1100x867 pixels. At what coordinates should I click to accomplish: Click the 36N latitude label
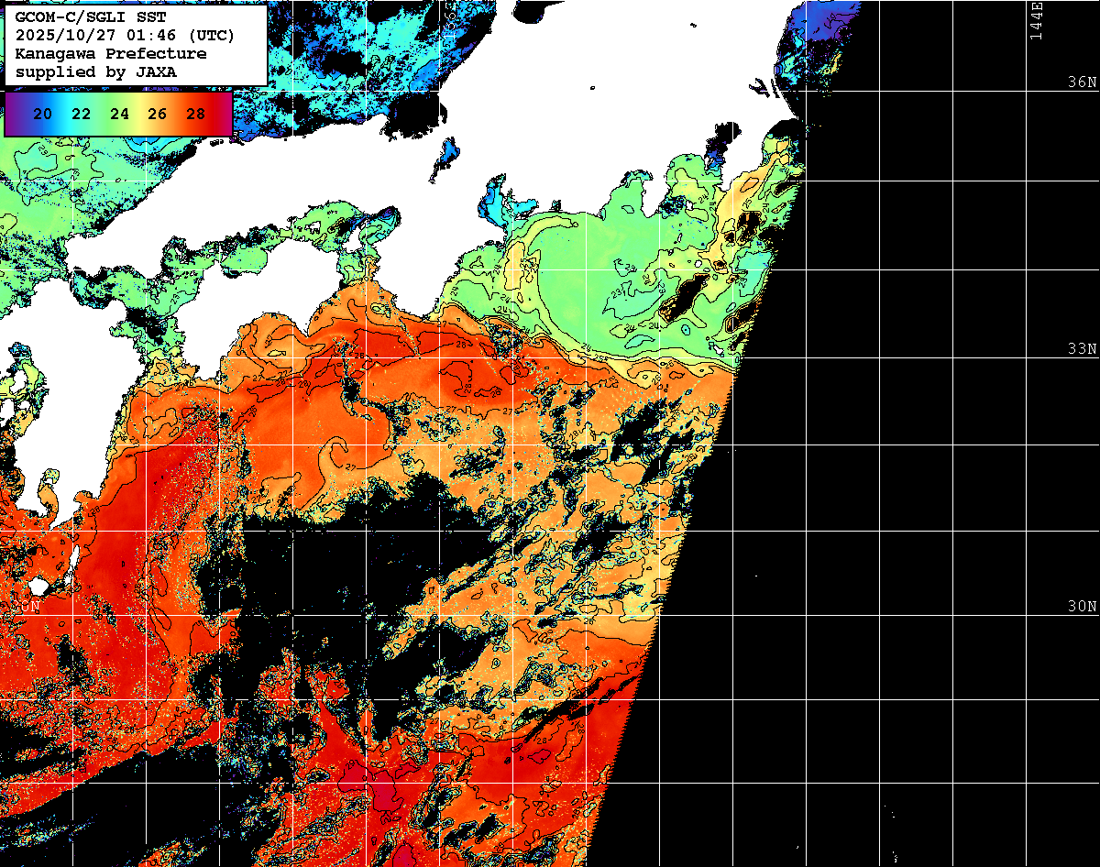click(1082, 82)
